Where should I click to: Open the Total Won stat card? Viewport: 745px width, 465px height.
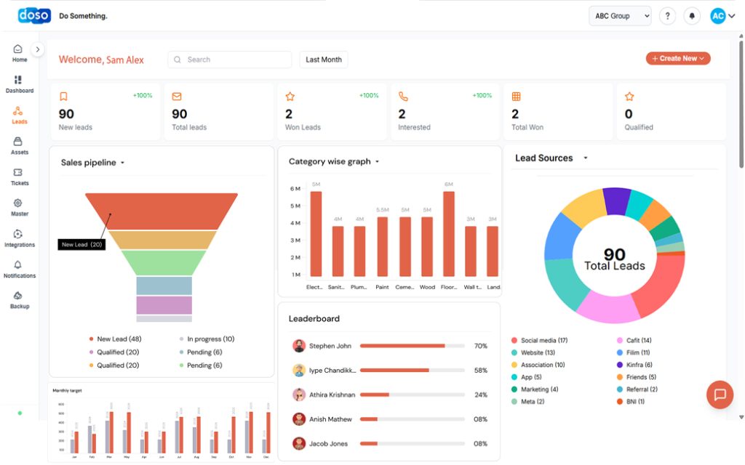tap(558, 112)
